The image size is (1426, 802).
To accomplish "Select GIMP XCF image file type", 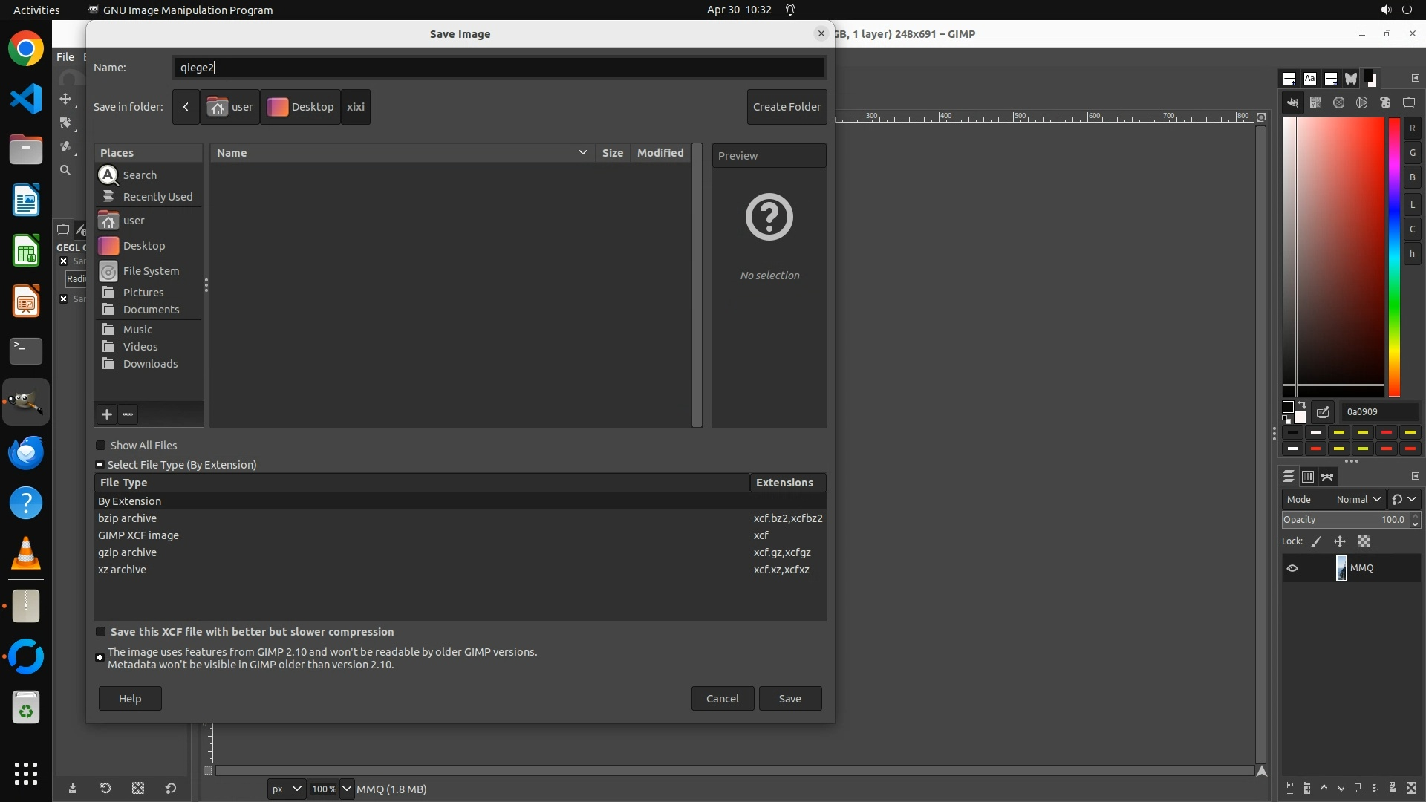I will coord(139,535).
